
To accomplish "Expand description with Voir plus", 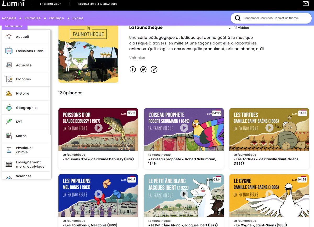I will (x=137, y=58).
